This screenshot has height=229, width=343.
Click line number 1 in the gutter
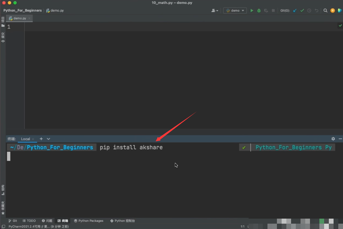(x=9, y=27)
